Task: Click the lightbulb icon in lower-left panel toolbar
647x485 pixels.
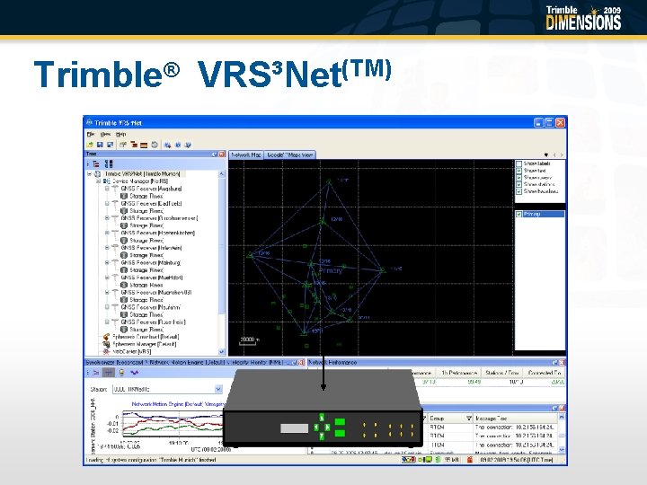Action: point(121,373)
